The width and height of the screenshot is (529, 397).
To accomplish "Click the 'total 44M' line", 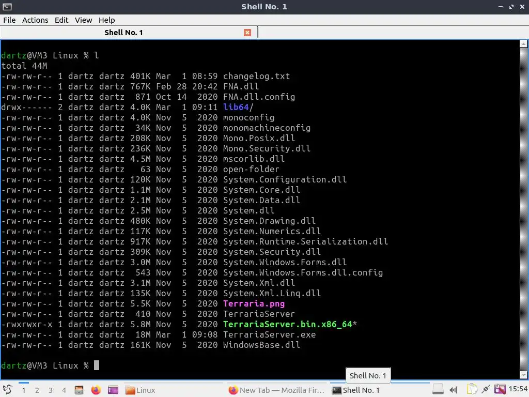I will (24, 66).
